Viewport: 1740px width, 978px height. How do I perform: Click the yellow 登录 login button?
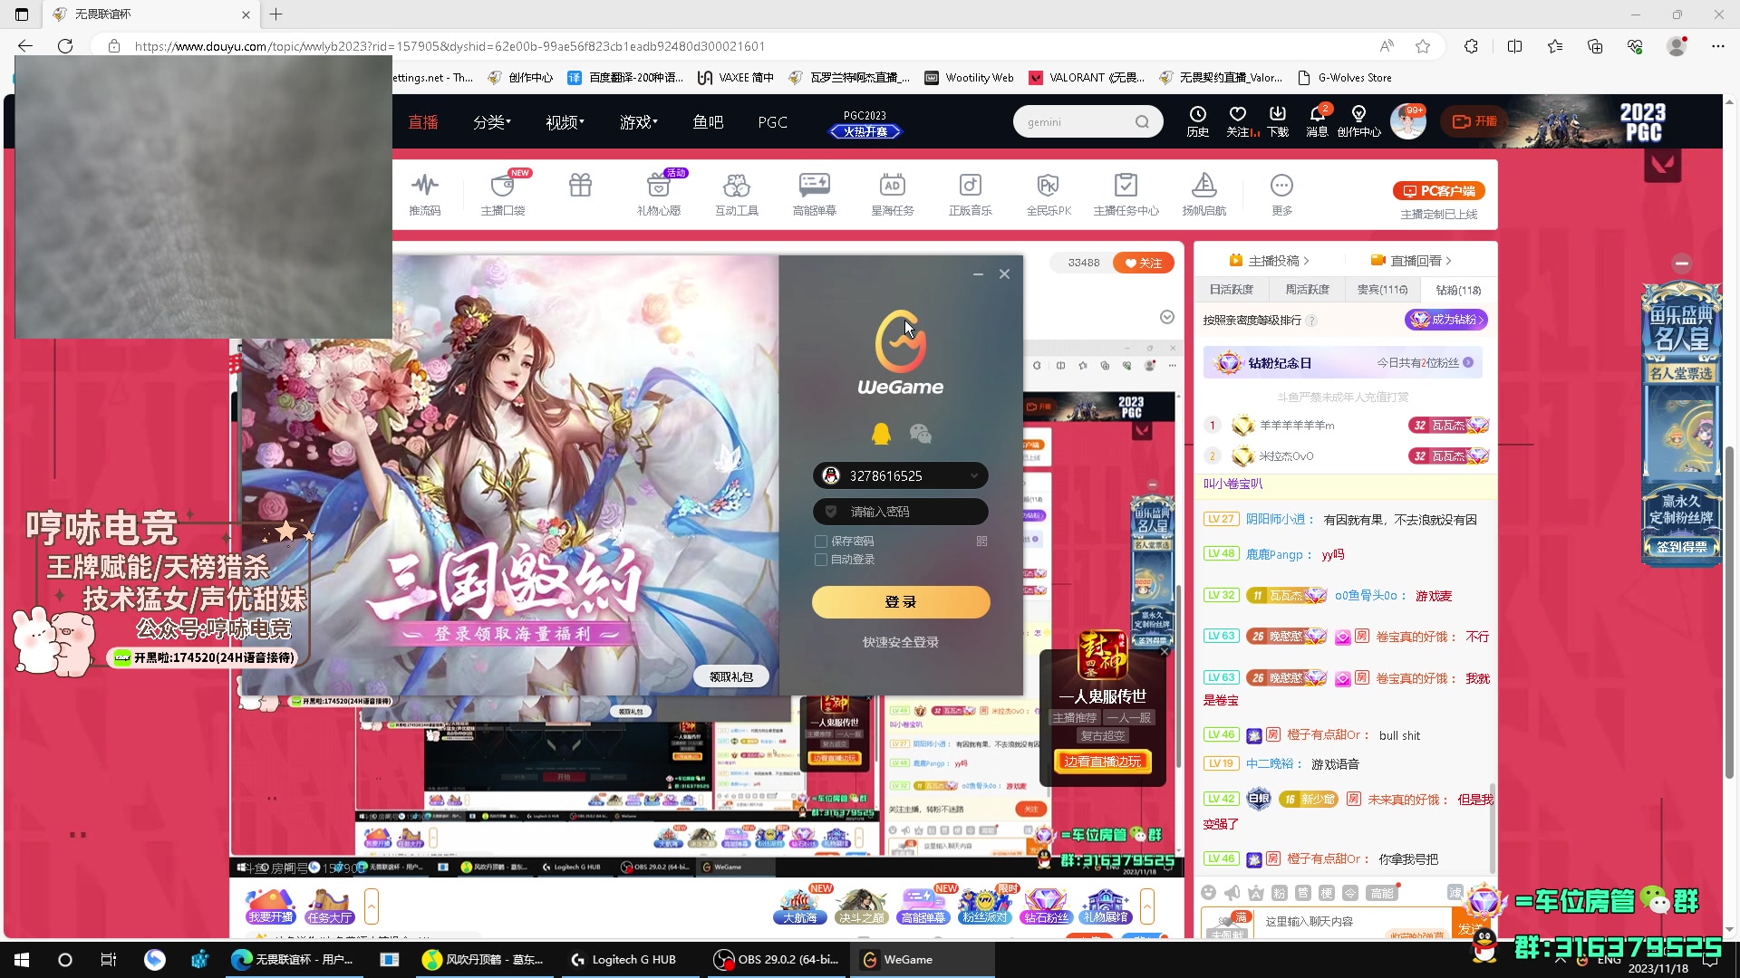coord(900,602)
